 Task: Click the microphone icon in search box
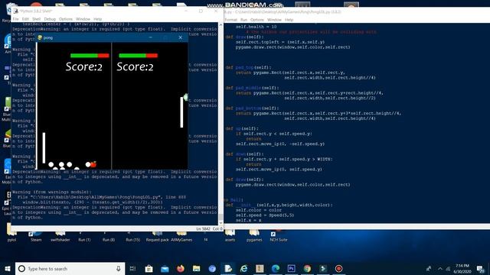[x=119, y=268]
